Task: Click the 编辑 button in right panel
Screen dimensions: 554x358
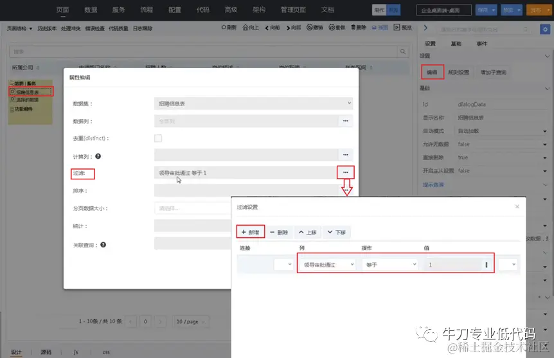Action: 432,72
